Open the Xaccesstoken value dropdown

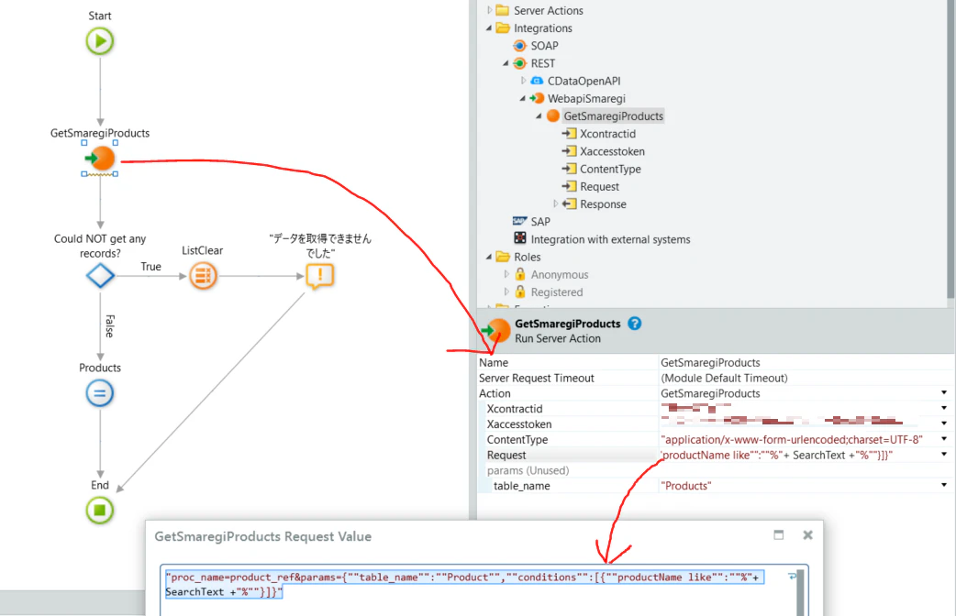pos(944,423)
